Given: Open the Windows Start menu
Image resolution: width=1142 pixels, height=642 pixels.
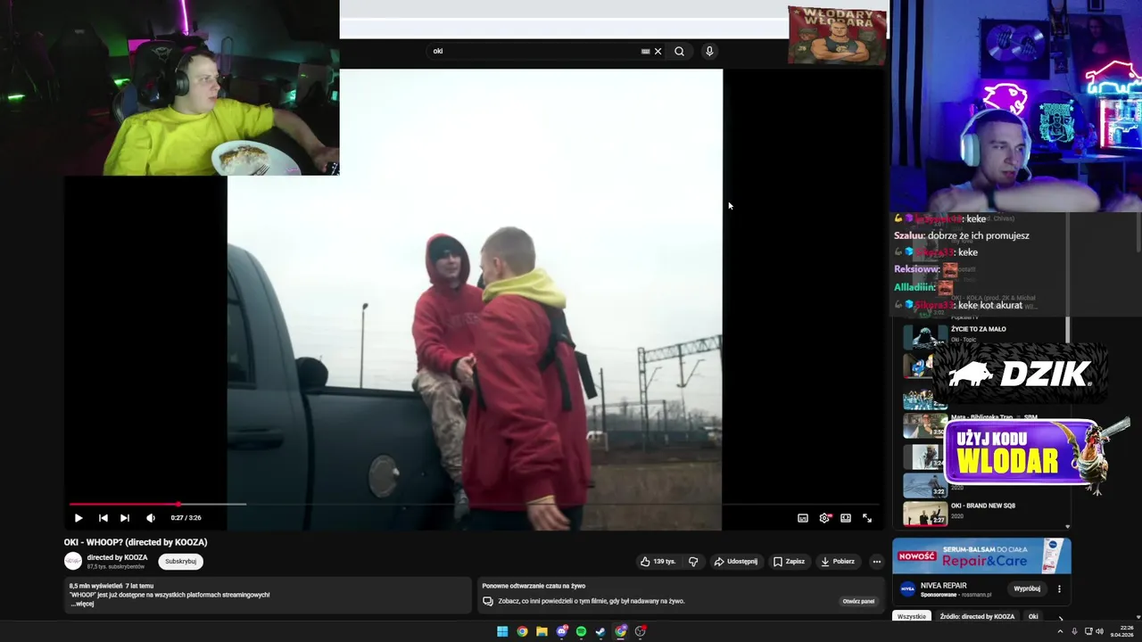Looking at the screenshot, I should [x=502, y=631].
